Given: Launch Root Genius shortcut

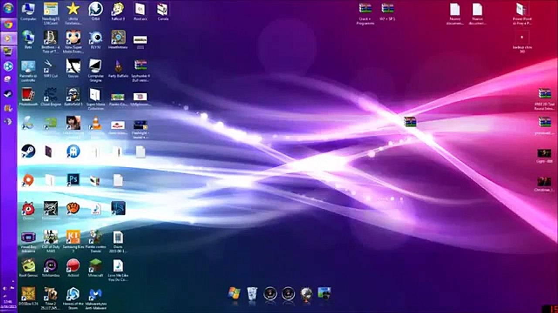Looking at the screenshot, I should [x=28, y=267].
